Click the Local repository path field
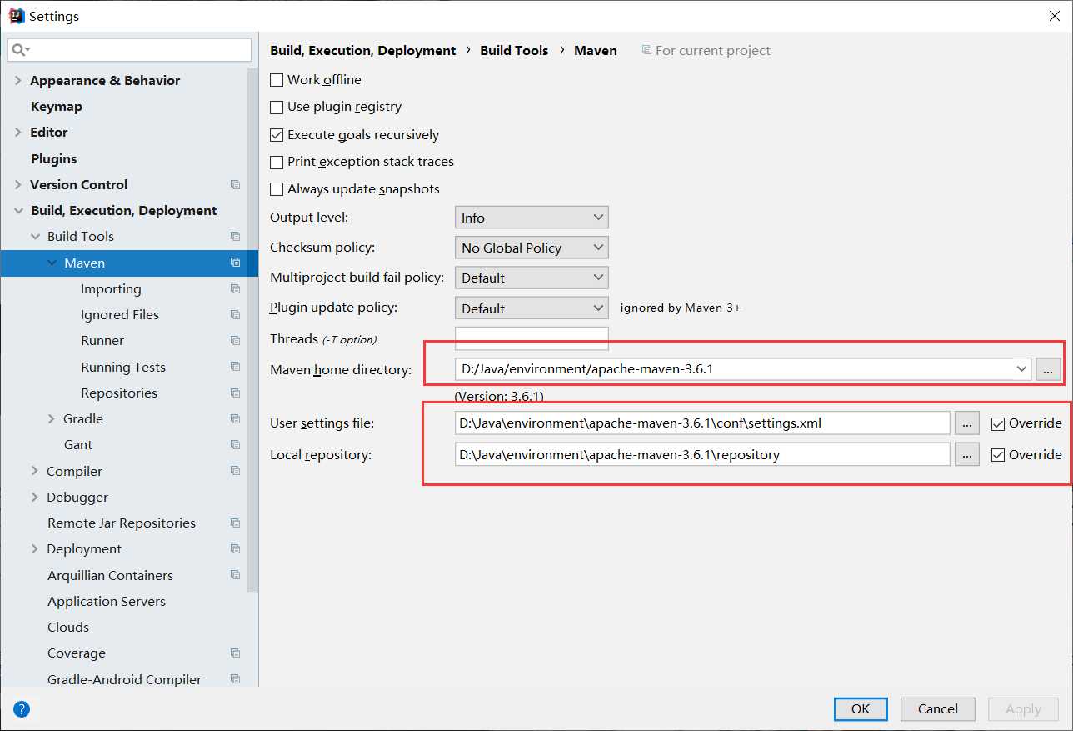The width and height of the screenshot is (1073, 731). tap(702, 455)
